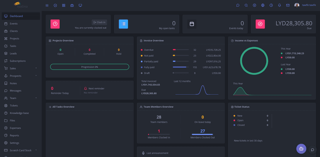This screenshot has height=157, width=320.
Task: Open the chatbot robot floating button
Action: (301, 149)
